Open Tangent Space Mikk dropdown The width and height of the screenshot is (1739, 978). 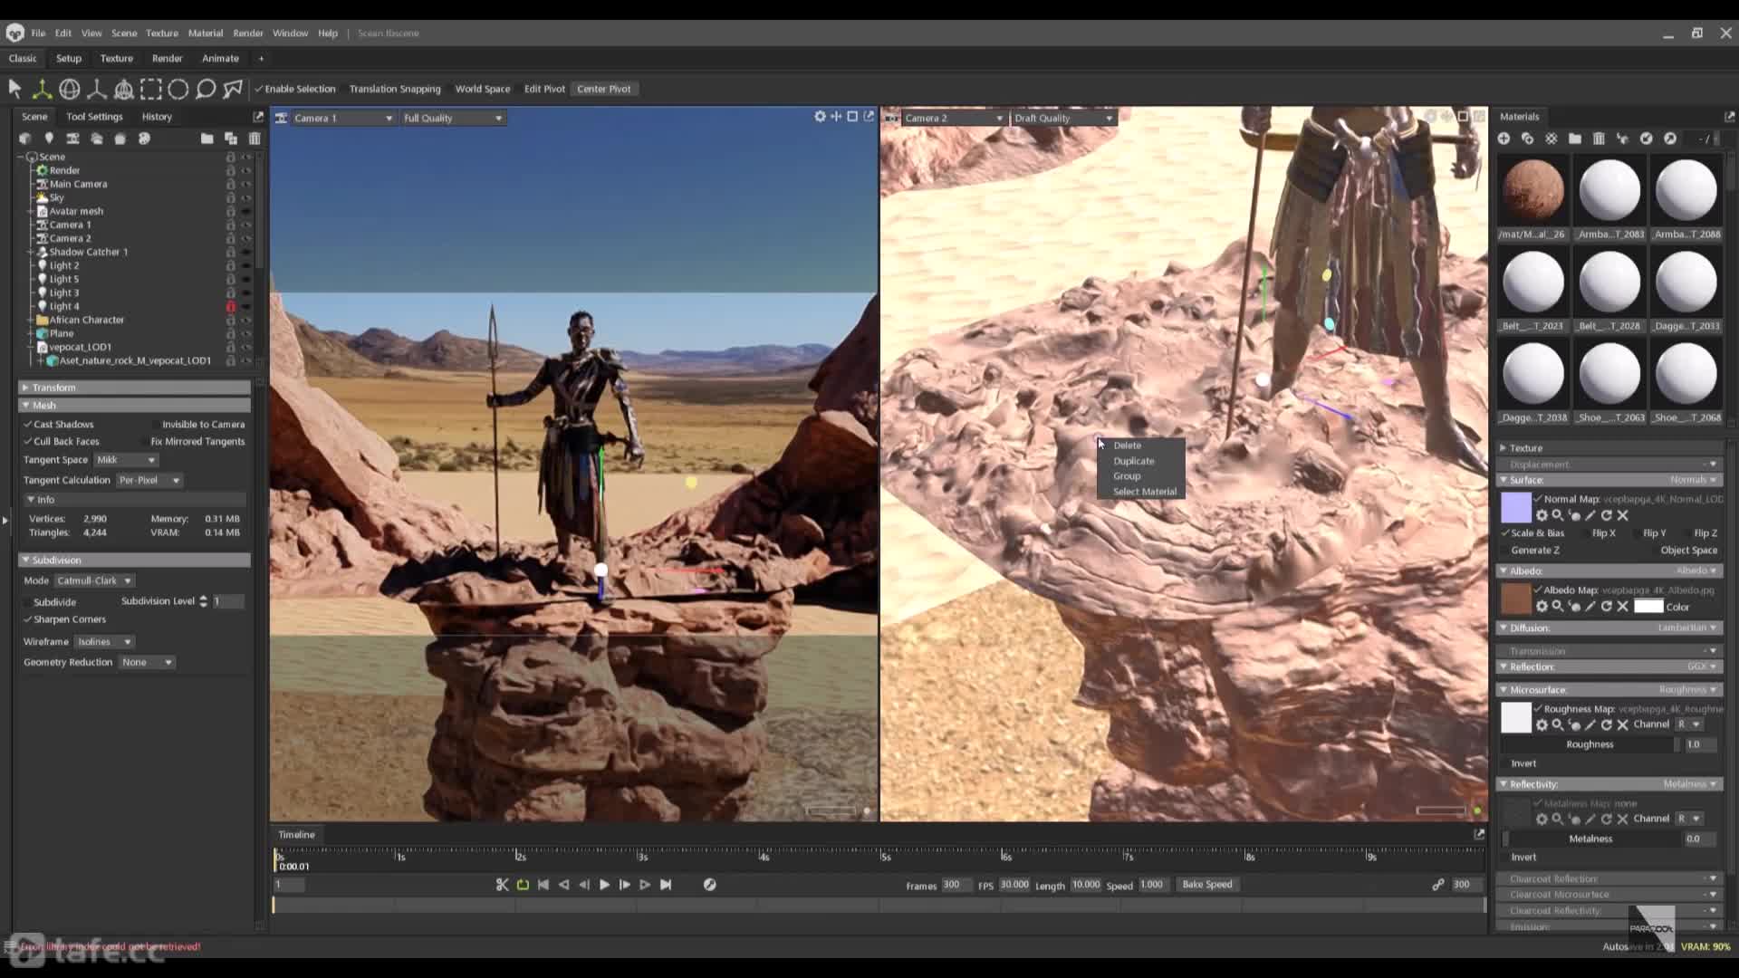click(x=126, y=460)
